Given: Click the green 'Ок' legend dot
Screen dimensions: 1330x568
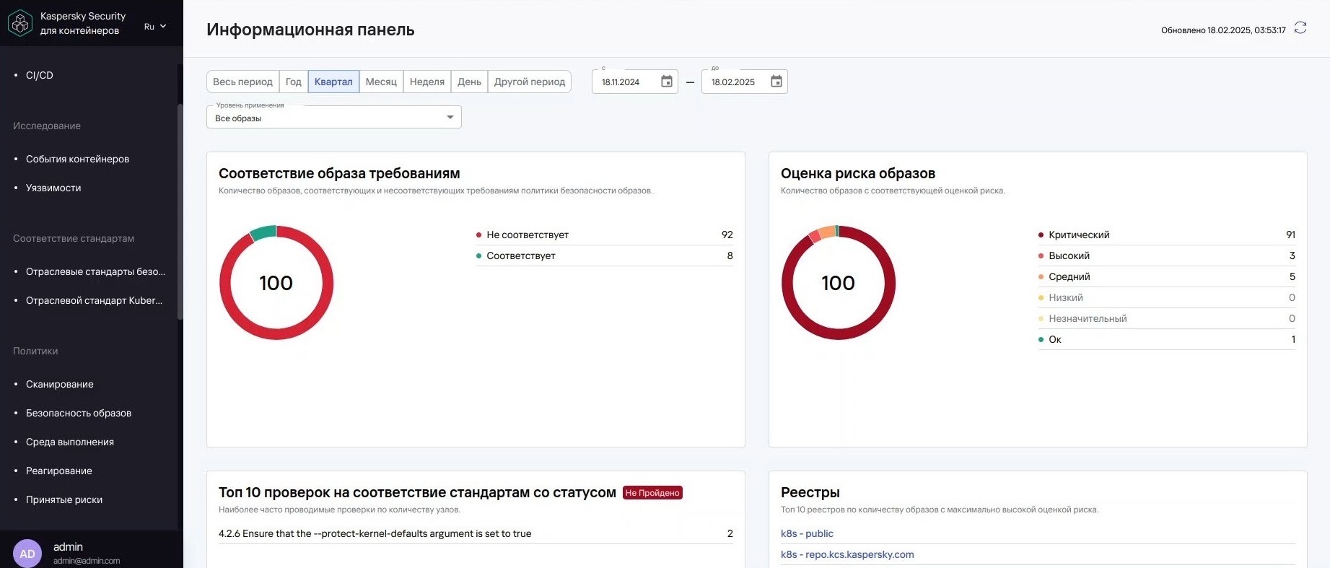Looking at the screenshot, I should coord(1041,340).
